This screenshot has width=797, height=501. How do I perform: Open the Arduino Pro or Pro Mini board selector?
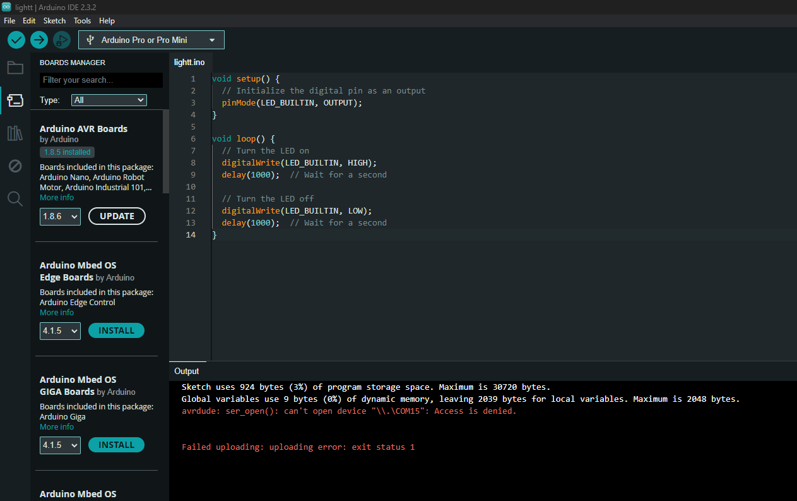click(151, 39)
